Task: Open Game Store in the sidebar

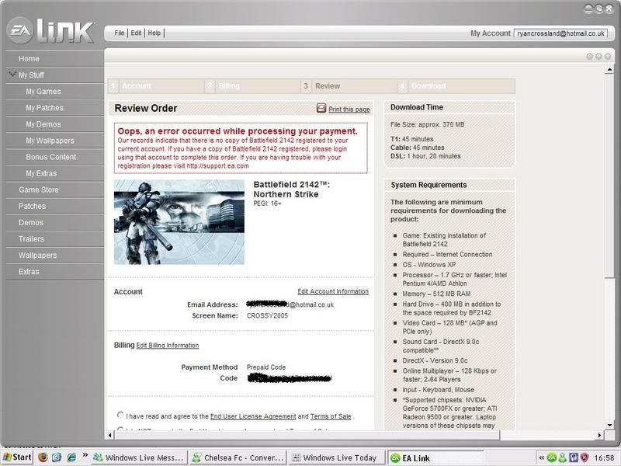Action: click(x=38, y=190)
